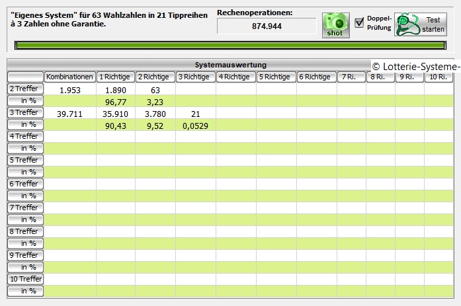Click the Systemauswertung table title bar
Viewport: 461px width, 306px height.
tap(230, 65)
